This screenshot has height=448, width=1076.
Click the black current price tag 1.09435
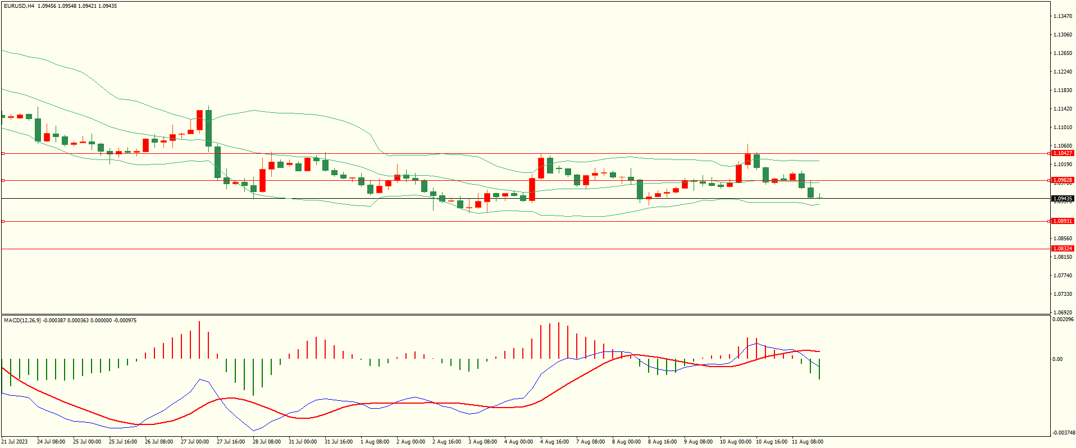coord(1063,199)
